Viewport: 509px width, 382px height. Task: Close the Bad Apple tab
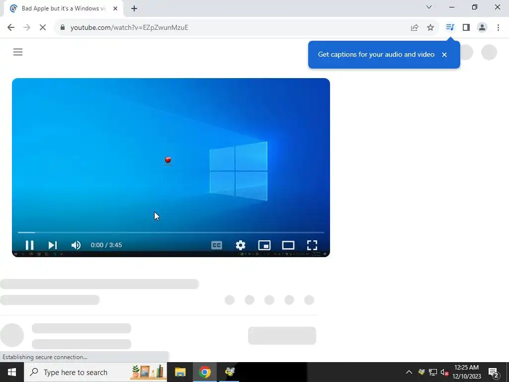pos(115,8)
